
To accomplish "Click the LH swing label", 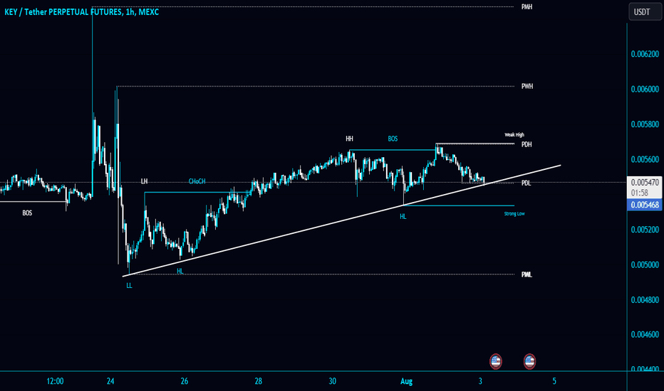I will coord(144,181).
